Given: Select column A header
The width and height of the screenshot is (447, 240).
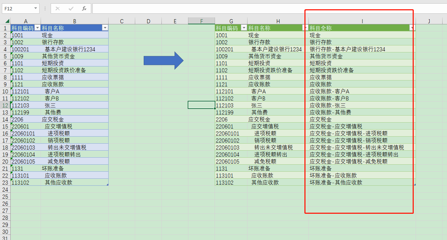Looking at the screenshot, I should pos(26,21).
